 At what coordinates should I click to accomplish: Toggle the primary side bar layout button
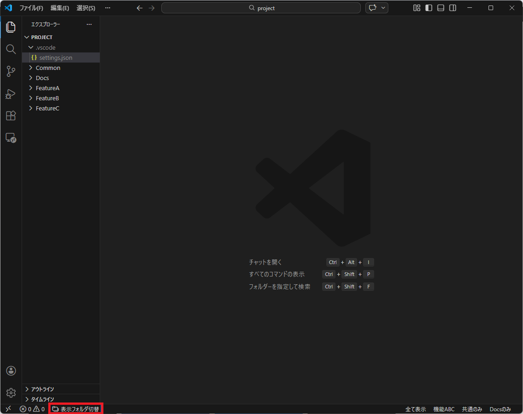429,8
